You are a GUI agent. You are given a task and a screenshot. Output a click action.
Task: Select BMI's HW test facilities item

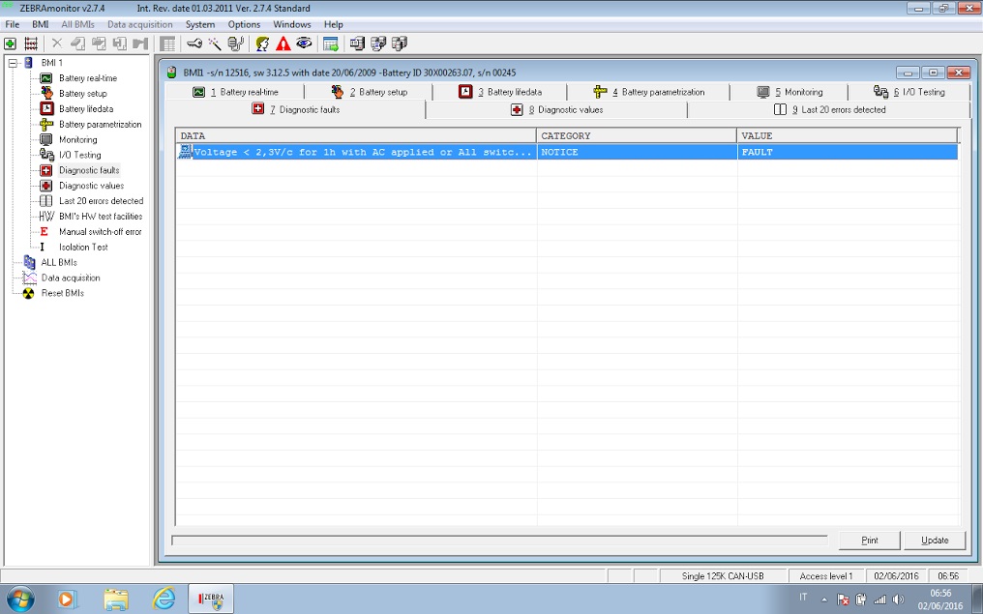pyautogui.click(x=100, y=217)
